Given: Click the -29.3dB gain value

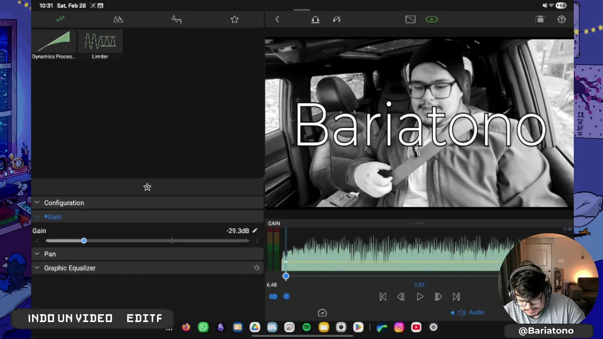Looking at the screenshot, I should pos(237,231).
